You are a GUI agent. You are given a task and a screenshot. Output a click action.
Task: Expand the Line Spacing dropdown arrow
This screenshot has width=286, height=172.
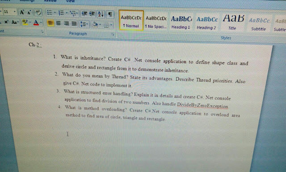point(88,24)
